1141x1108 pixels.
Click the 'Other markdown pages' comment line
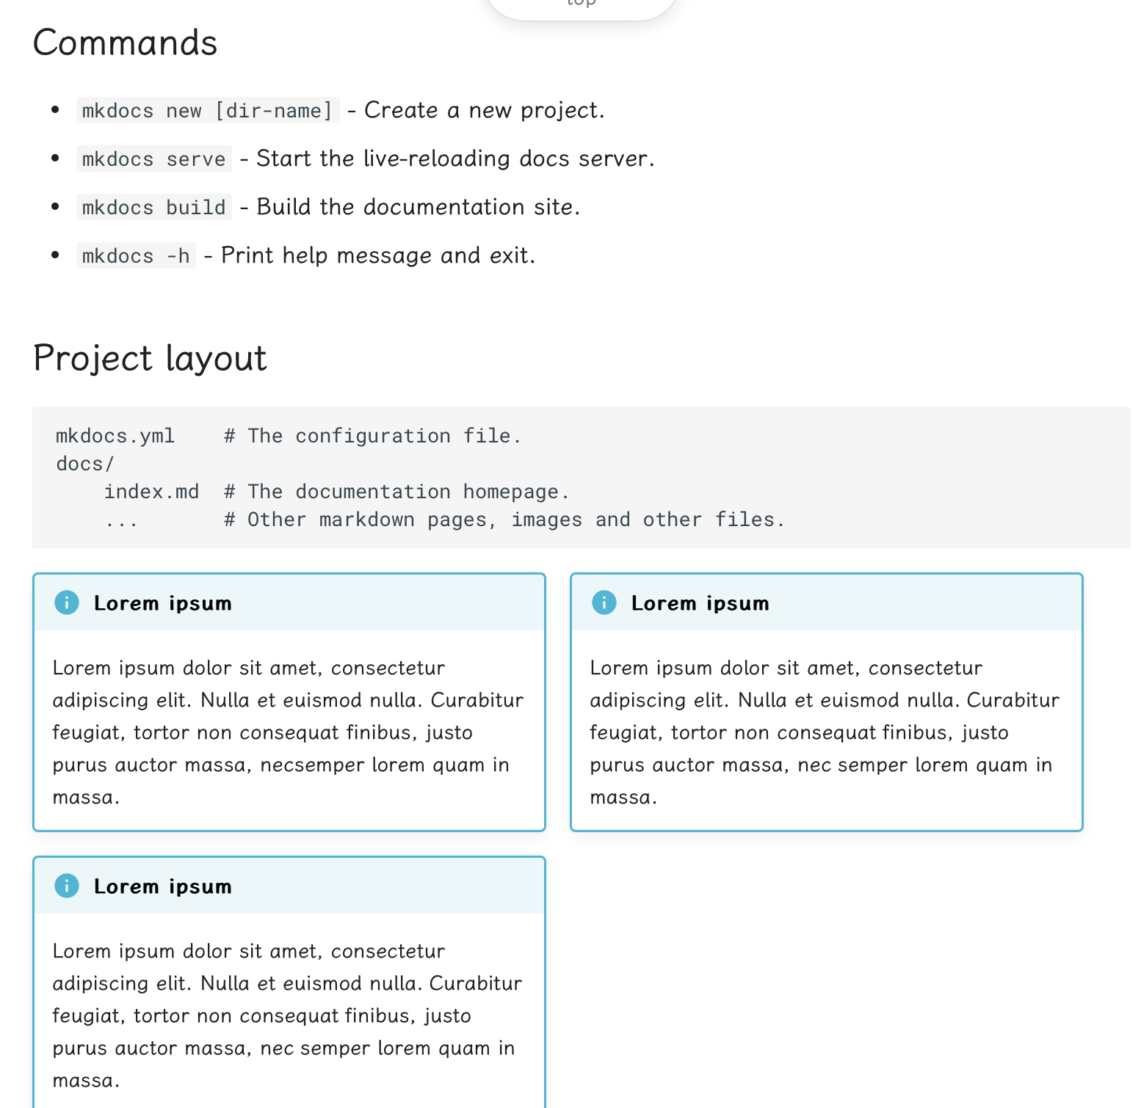click(504, 520)
